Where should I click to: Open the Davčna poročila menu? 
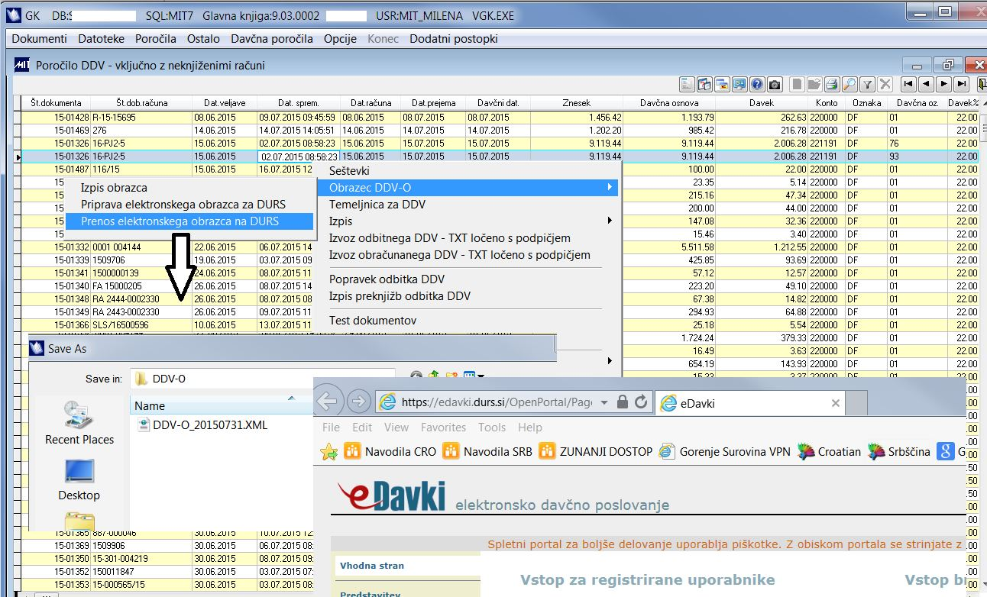point(271,38)
